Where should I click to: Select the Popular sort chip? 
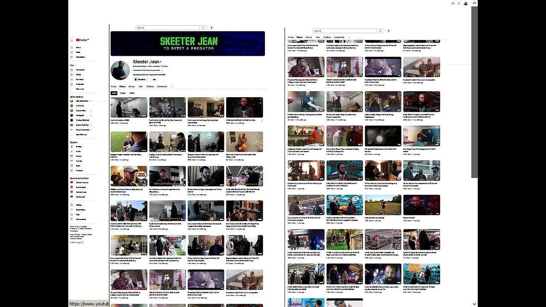point(123,93)
